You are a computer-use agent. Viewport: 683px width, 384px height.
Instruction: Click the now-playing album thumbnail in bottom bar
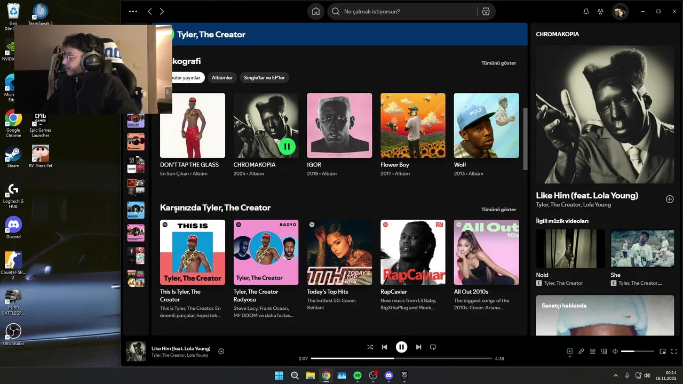click(136, 351)
